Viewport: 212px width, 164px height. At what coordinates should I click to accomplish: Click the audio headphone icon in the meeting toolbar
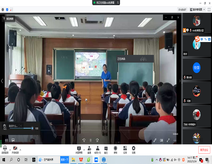[x=5, y=150]
